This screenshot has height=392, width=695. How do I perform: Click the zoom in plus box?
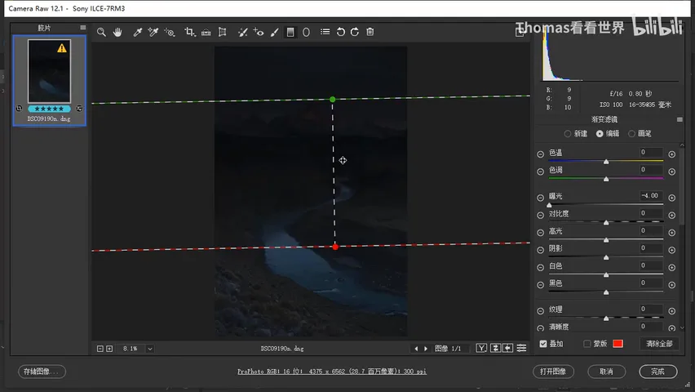click(x=109, y=349)
